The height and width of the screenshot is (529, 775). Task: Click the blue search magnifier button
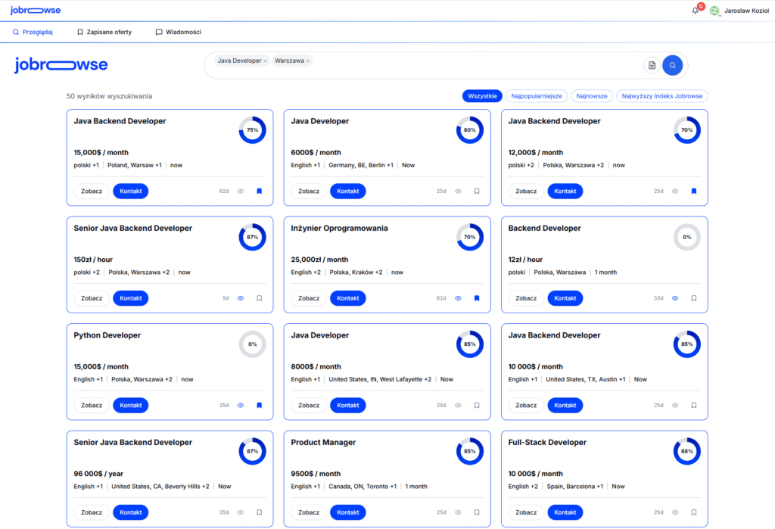672,65
